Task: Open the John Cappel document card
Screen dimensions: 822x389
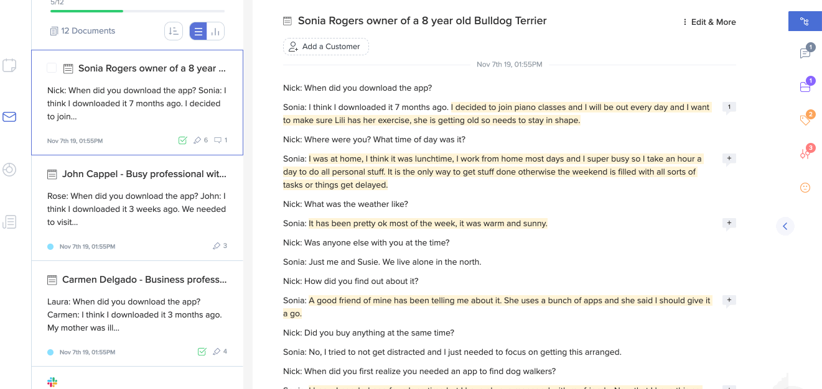Action: [x=137, y=208]
